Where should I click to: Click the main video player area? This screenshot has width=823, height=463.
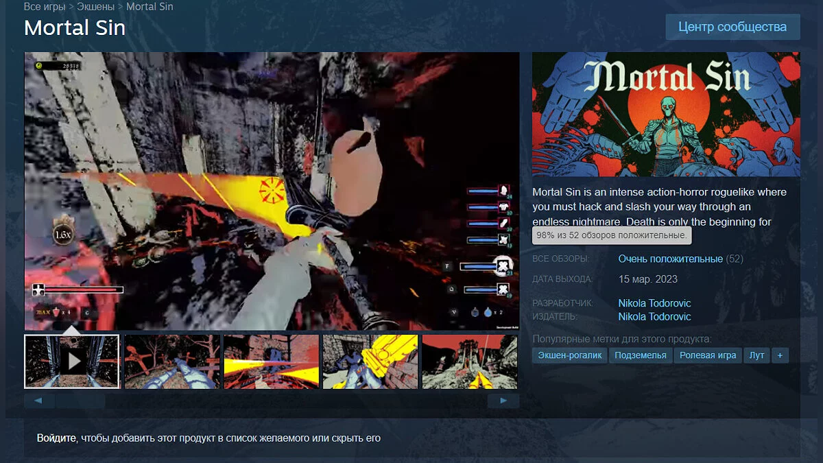(272, 191)
